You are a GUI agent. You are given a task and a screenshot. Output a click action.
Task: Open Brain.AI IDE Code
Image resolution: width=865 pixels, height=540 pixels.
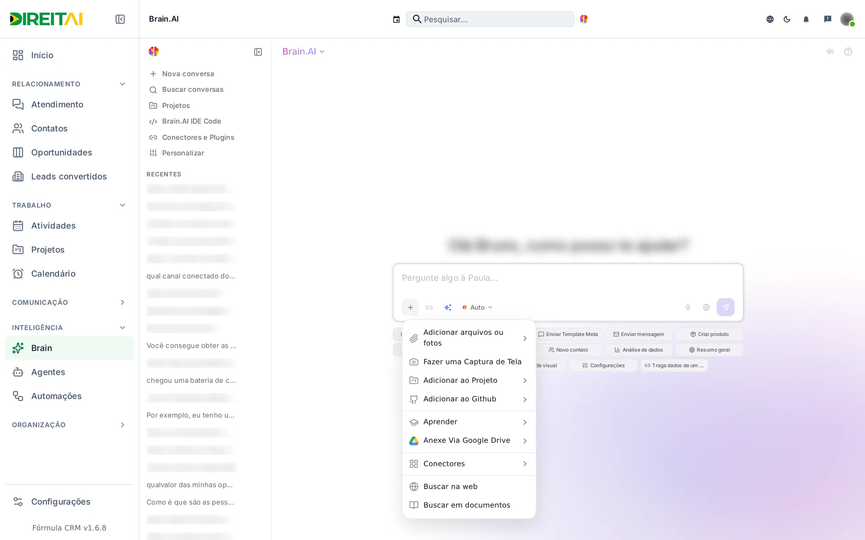point(191,121)
